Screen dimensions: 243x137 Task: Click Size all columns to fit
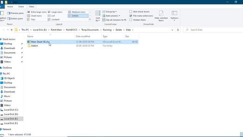[x=114, y=20]
